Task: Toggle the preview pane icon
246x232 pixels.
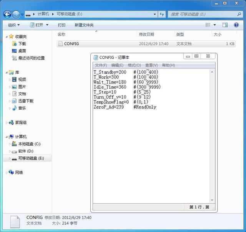Action: [225, 25]
